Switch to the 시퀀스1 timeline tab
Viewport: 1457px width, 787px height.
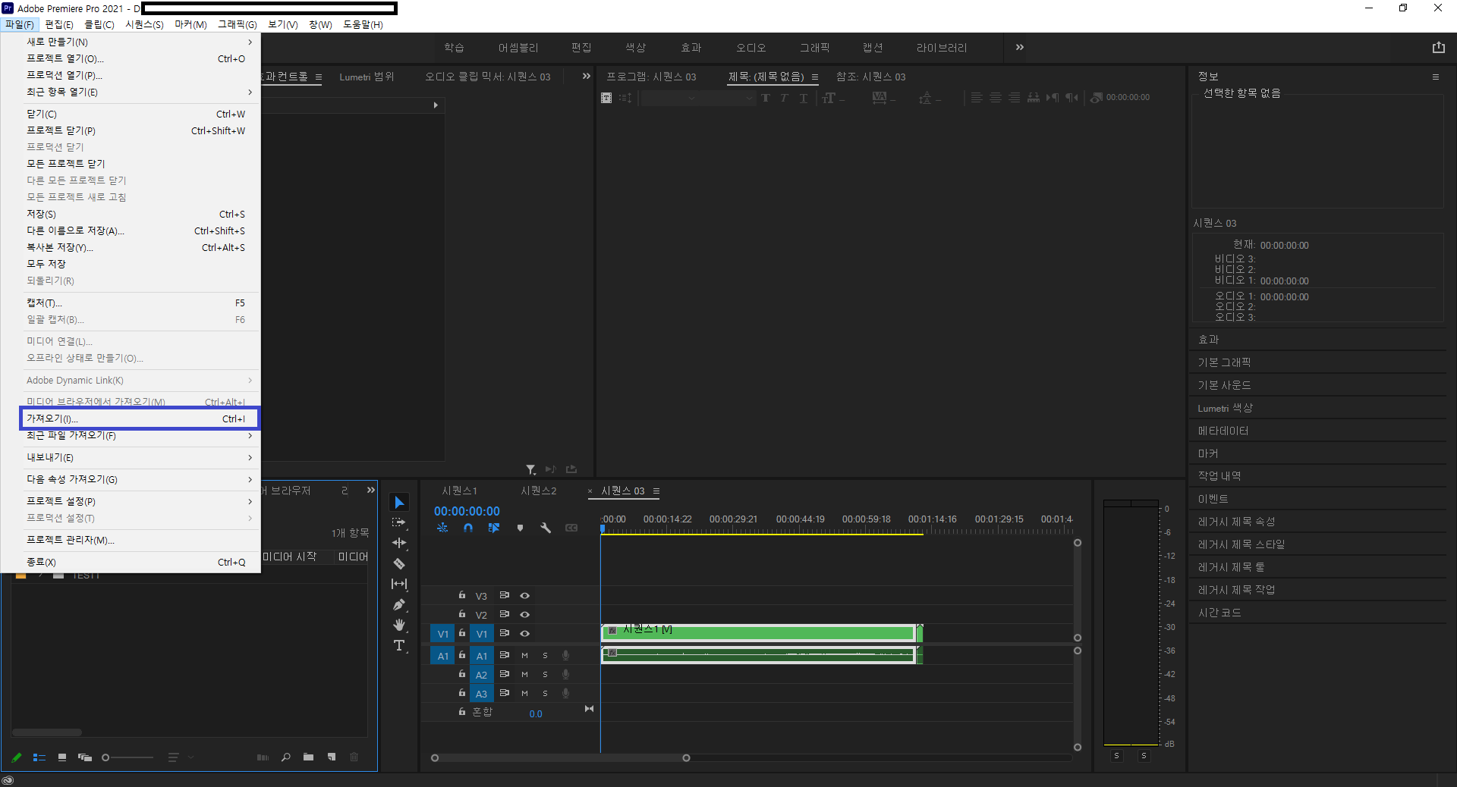(x=460, y=491)
